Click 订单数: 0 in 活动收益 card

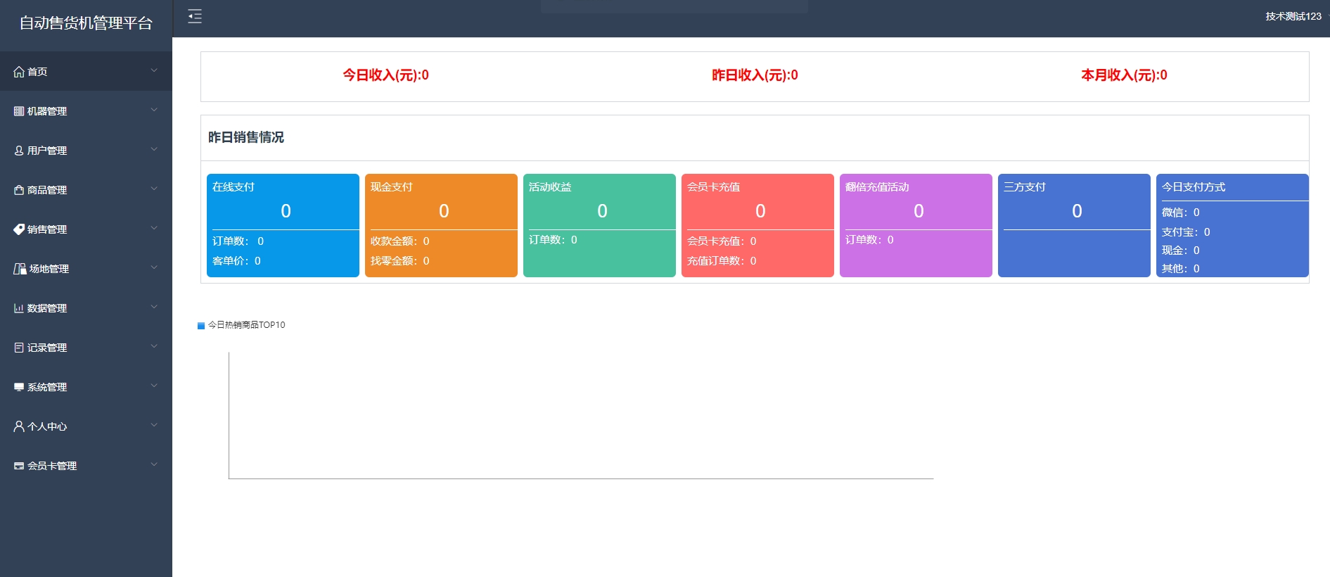click(x=553, y=240)
